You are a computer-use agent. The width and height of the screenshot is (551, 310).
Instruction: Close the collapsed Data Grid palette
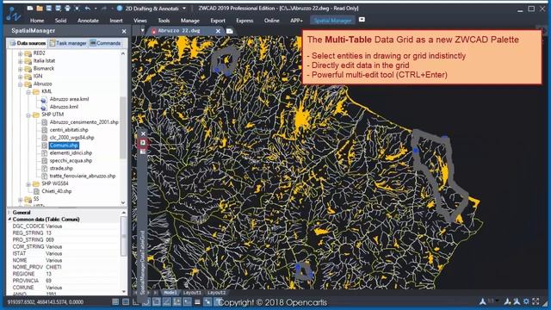143,133
